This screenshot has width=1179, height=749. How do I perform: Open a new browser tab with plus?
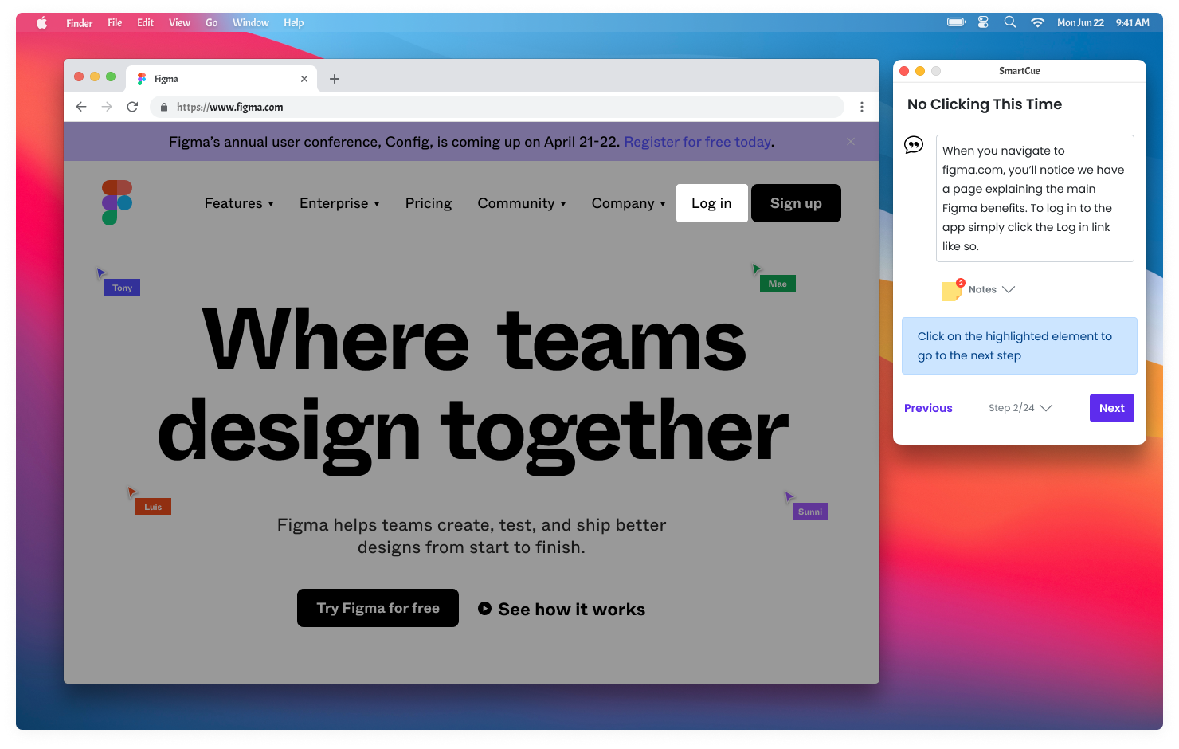click(x=335, y=79)
